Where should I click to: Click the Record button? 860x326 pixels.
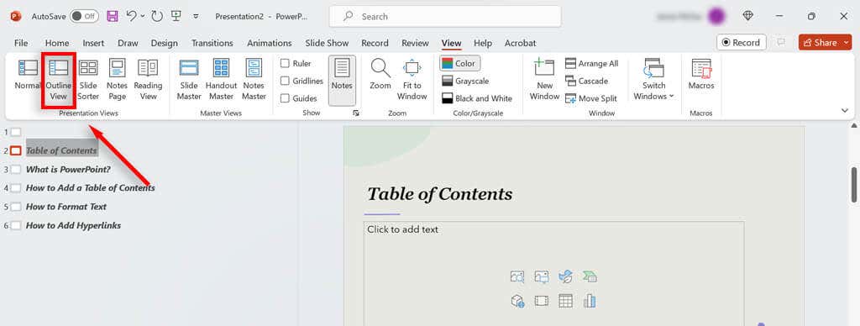741,42
